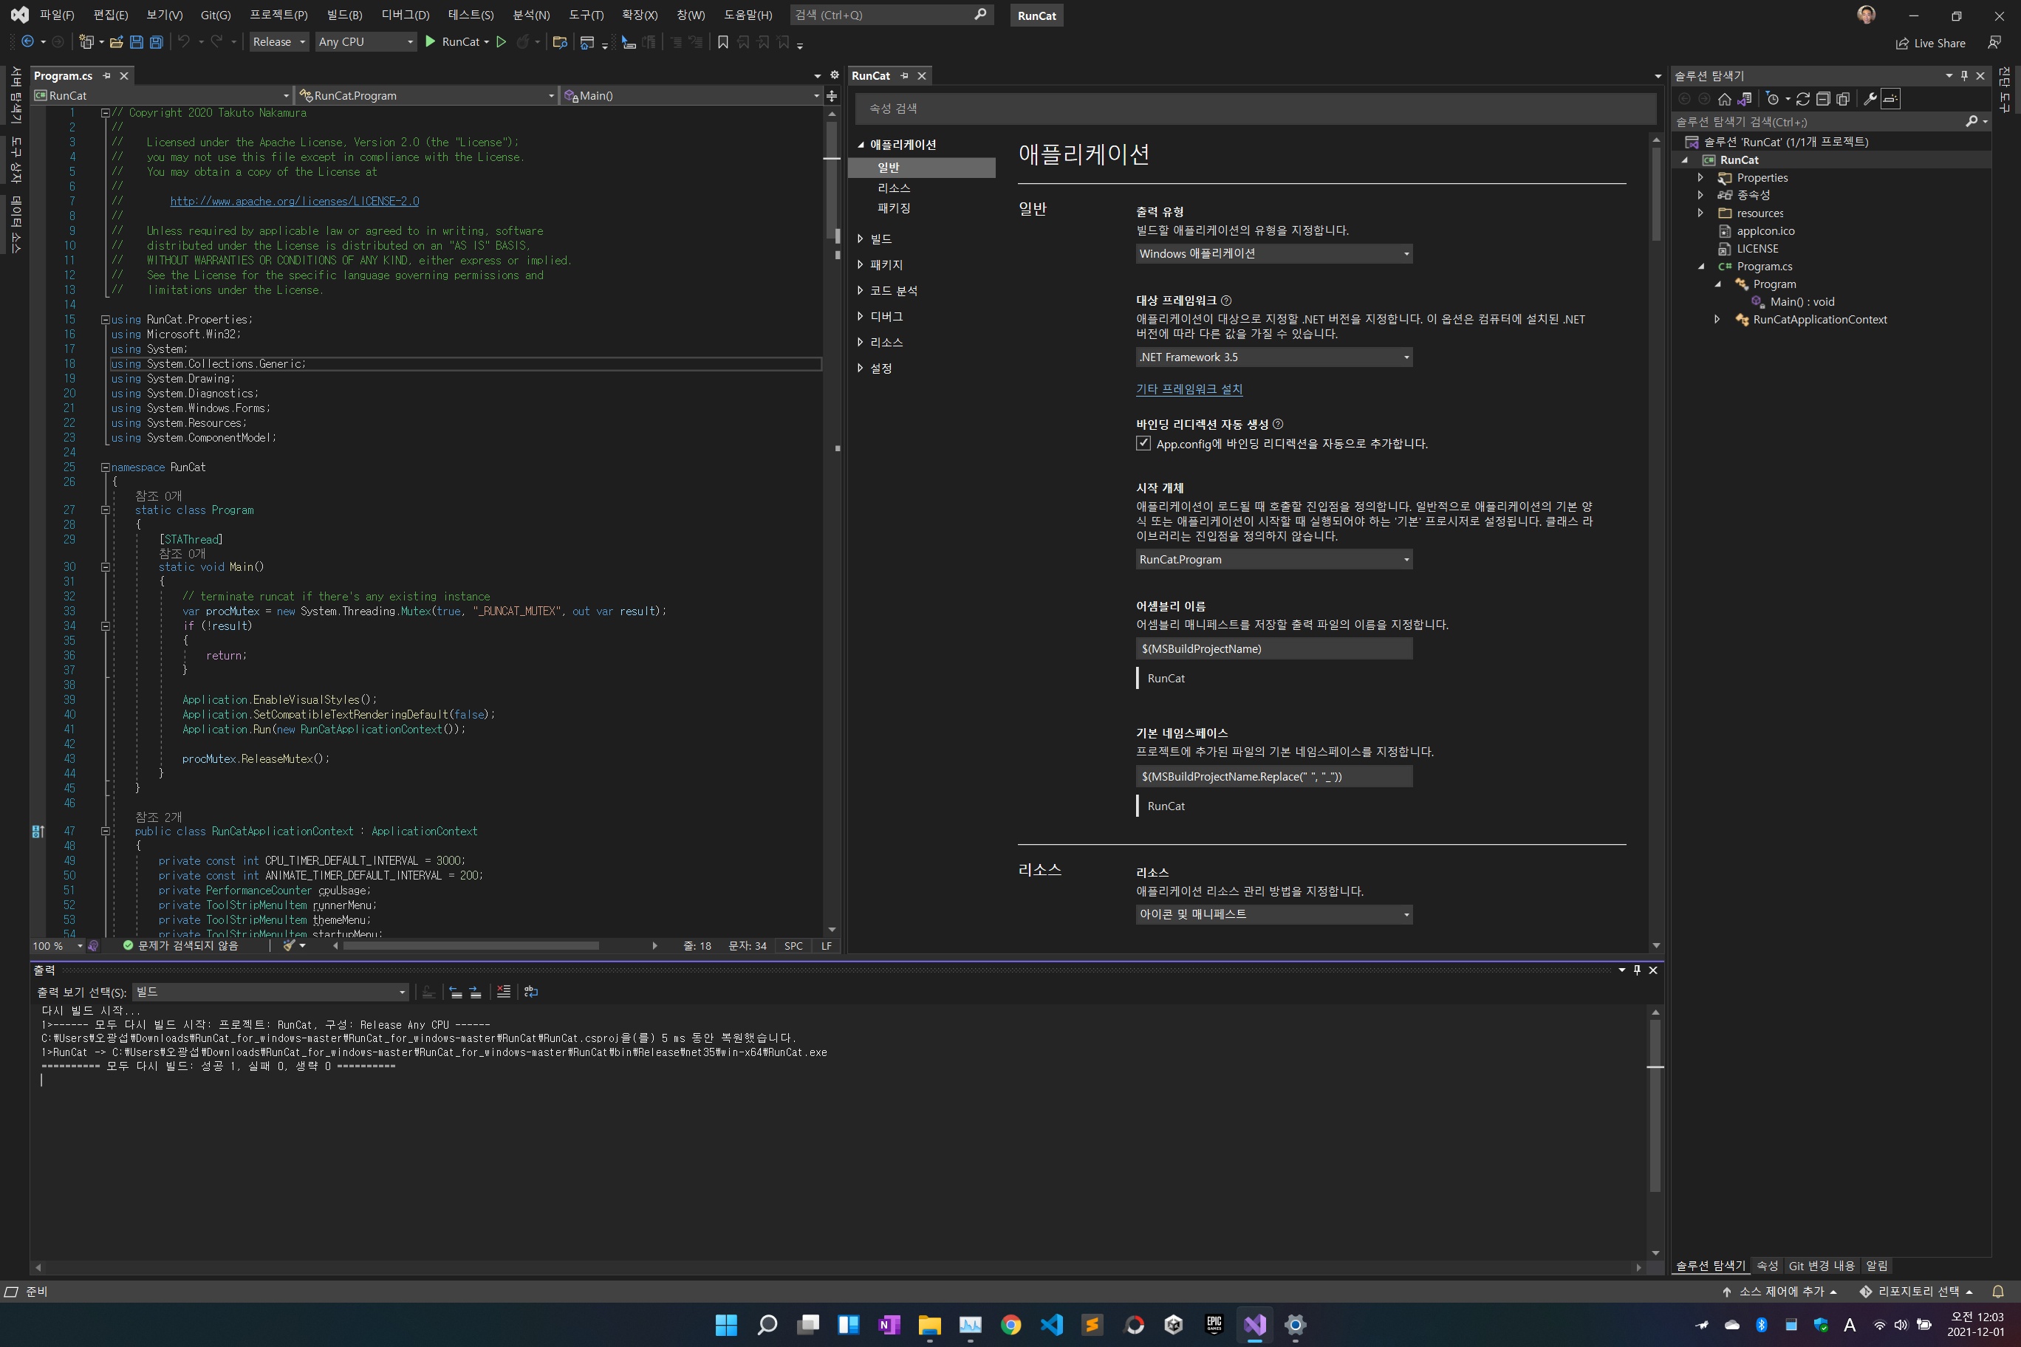Click the Save All toolbar icon
This screenshot has height=1347, width=2021.
click(157, 41)
